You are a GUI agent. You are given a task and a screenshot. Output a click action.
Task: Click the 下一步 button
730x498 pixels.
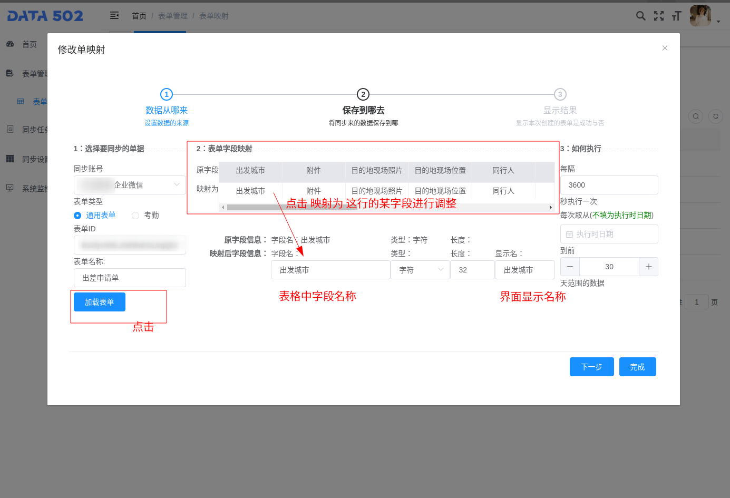(591, 367)
